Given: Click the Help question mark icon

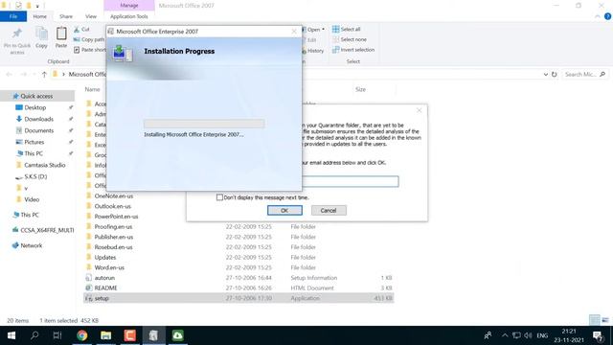Looking at the screenshot, I should tap(607, 16).
